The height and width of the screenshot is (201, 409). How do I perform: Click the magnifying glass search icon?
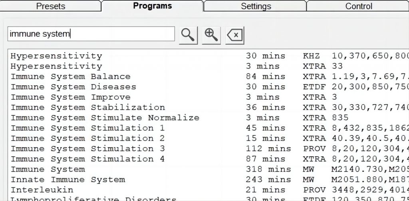(x=188, y=35)
